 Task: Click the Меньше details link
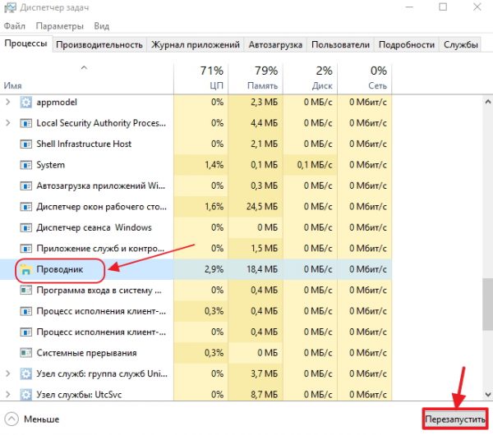pyautogui.click(x=42, y=419)
